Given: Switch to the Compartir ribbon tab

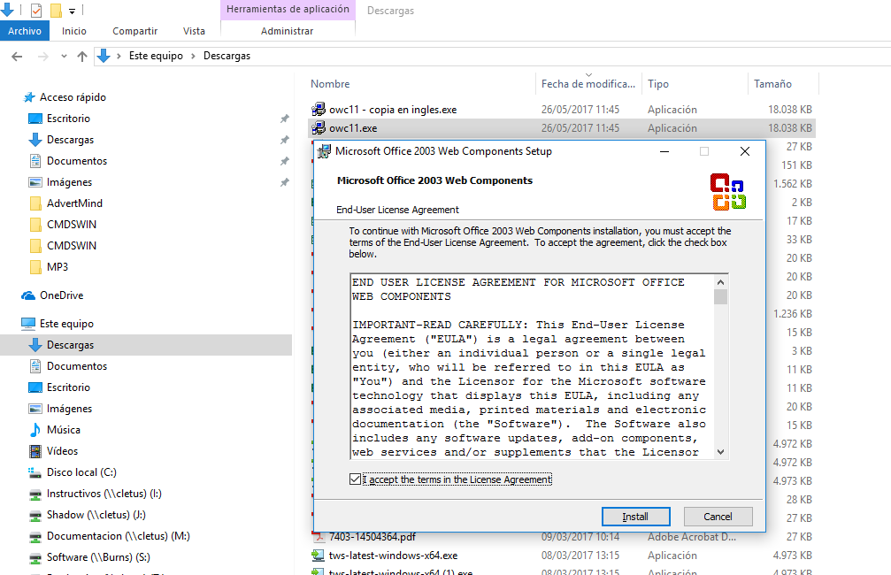Looking at the screenshot, I should (134, 31).
